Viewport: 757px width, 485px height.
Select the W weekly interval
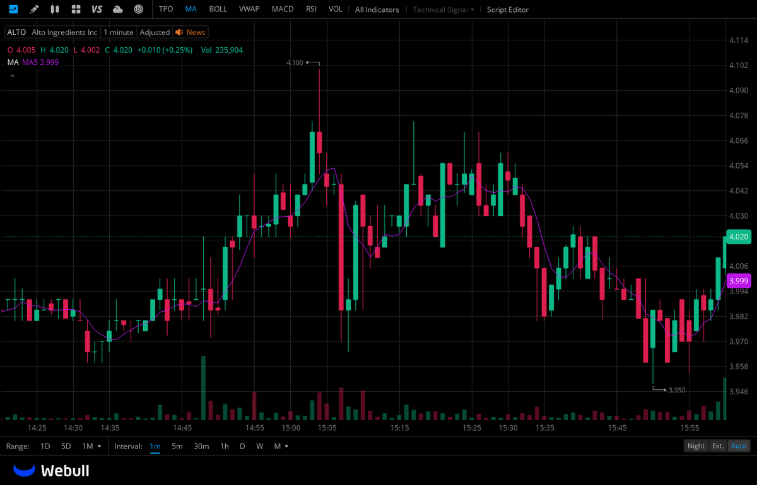point(259,446)
